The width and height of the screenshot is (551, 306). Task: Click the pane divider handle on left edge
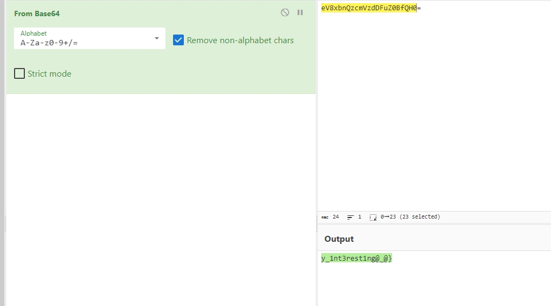(5, 224)
